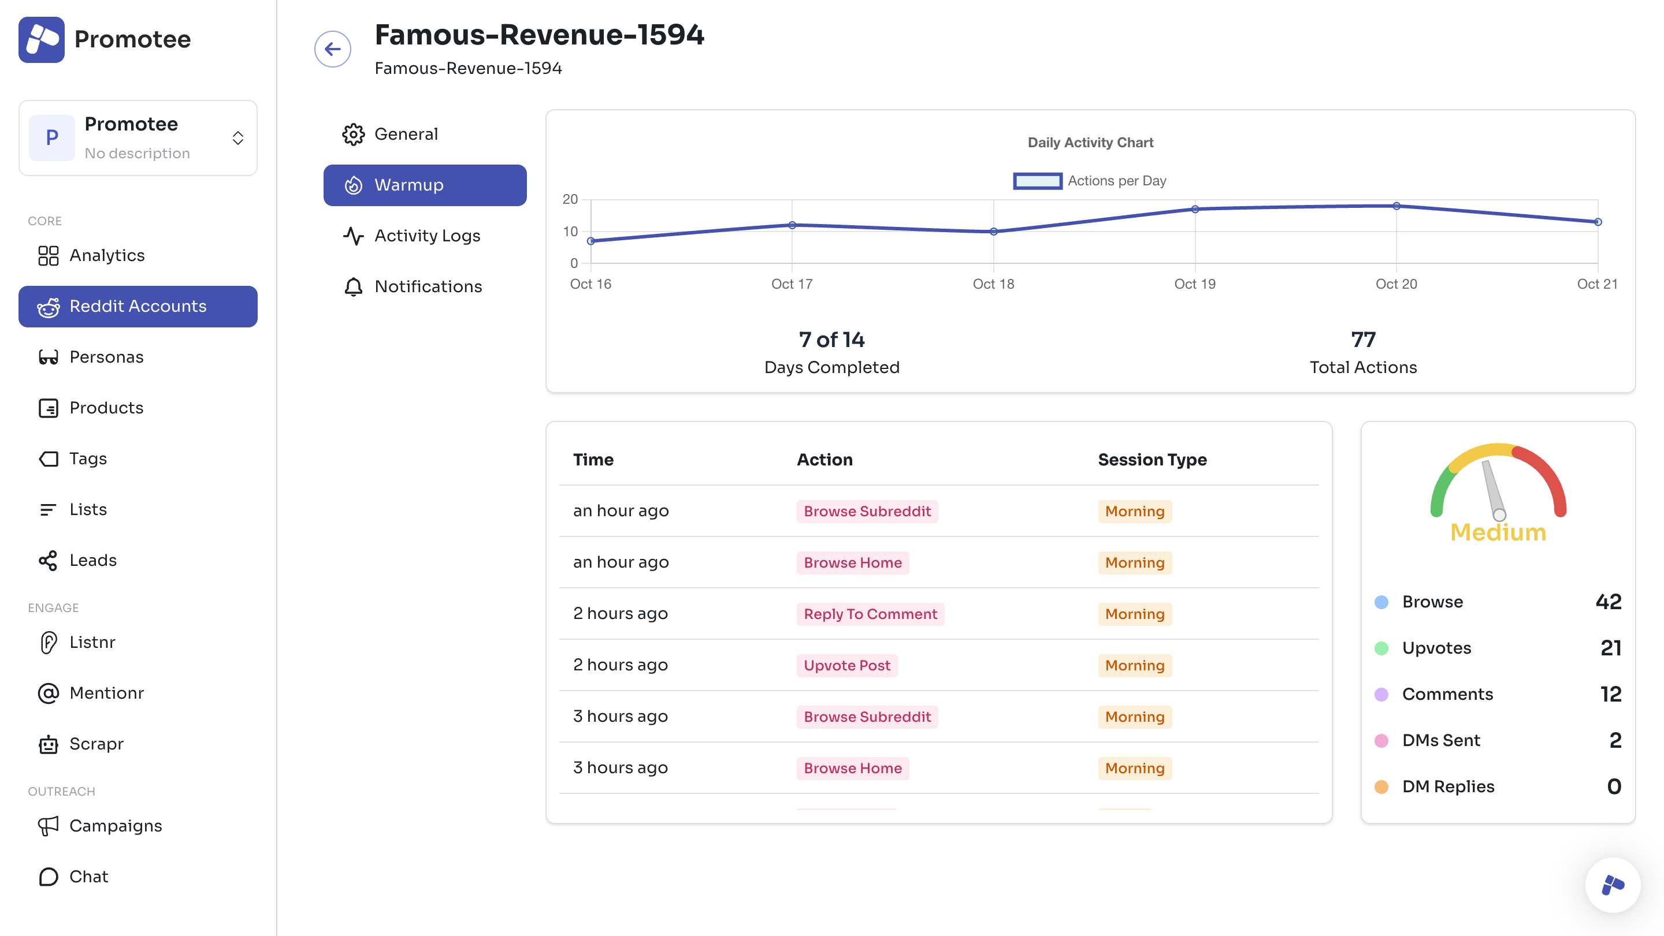Click the Analytics grid icon
Image resolution: width=1664 pixels, height=936 pixels.
[x=48, y=256]
